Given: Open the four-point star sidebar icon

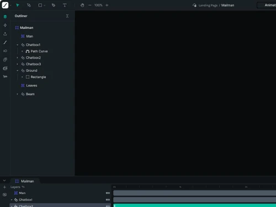Looking at the screenshot, I should click(x=5, y=25).
